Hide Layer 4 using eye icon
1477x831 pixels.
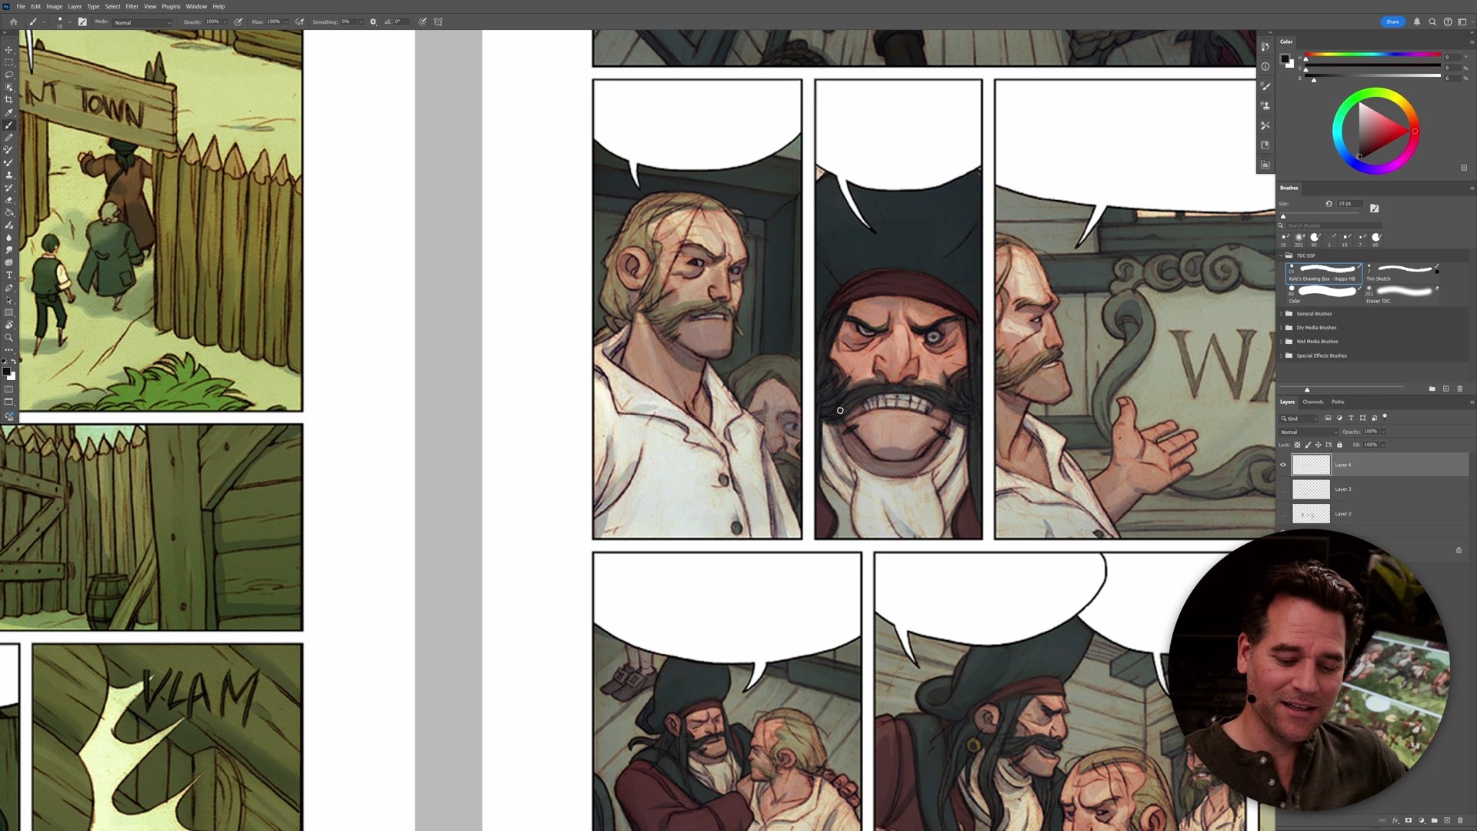(x=1282, y=465)
